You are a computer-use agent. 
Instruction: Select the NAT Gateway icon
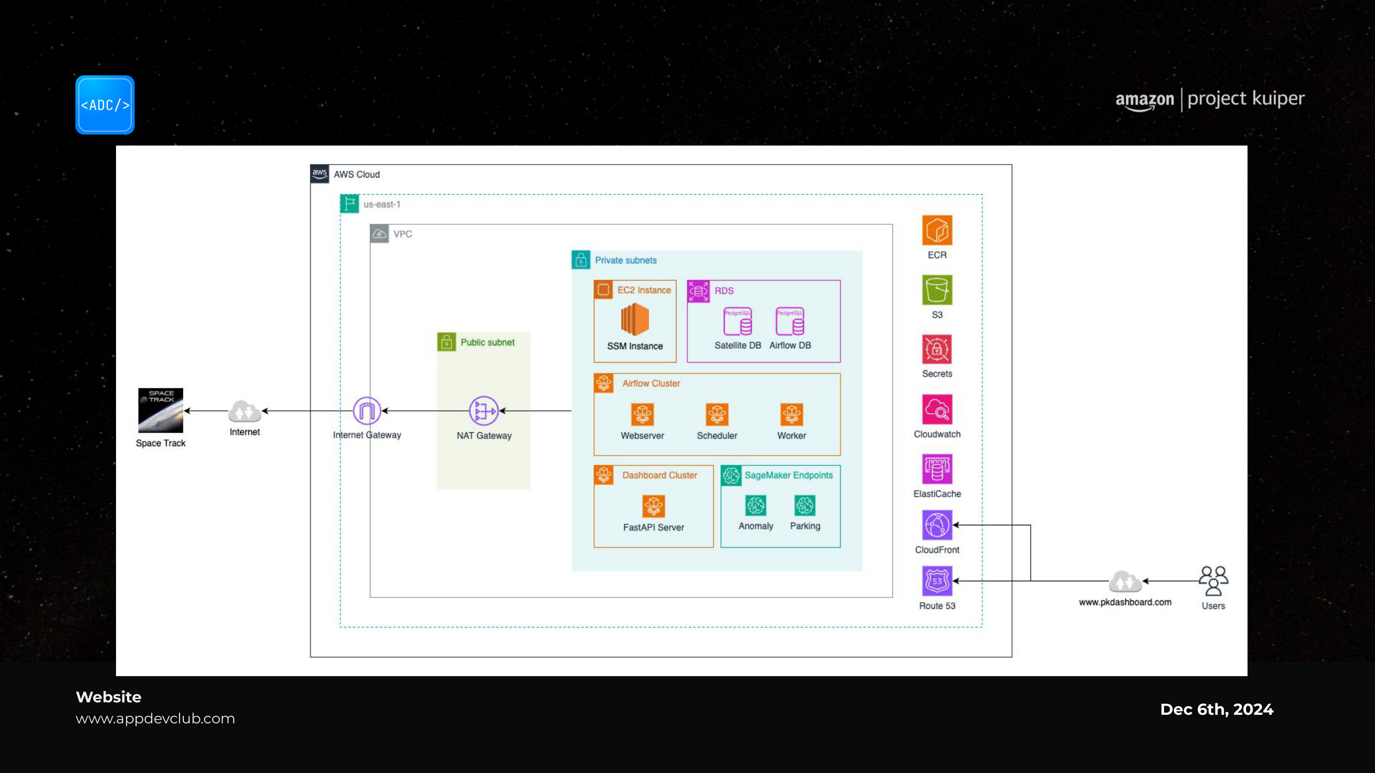click(x=484, y=411)
